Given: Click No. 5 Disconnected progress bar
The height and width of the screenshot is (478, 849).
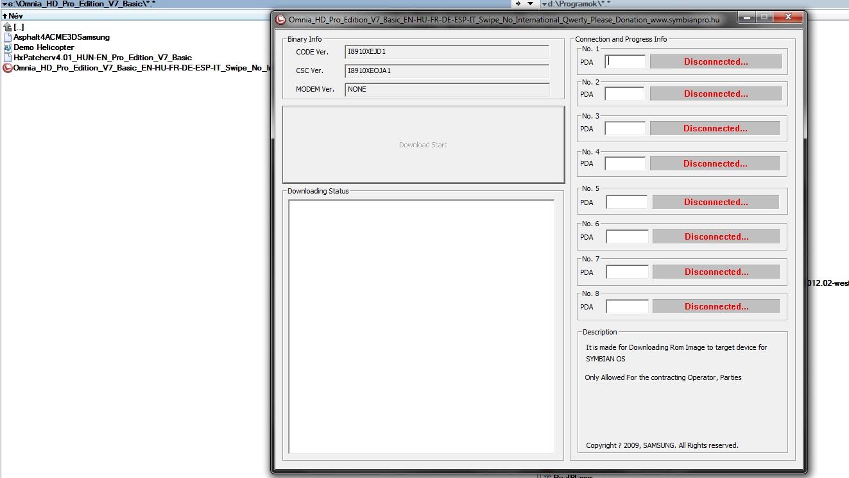Looking at the screenshot, I should pyautogui.click(x=716, y=202).
